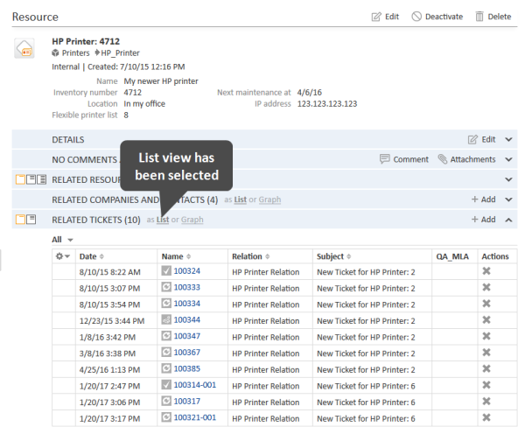Image resolution: width=525 pixels, height=434 pixels.
Task: Click the date 12/23/15 3:44 PM
Action: click(112, 321)
